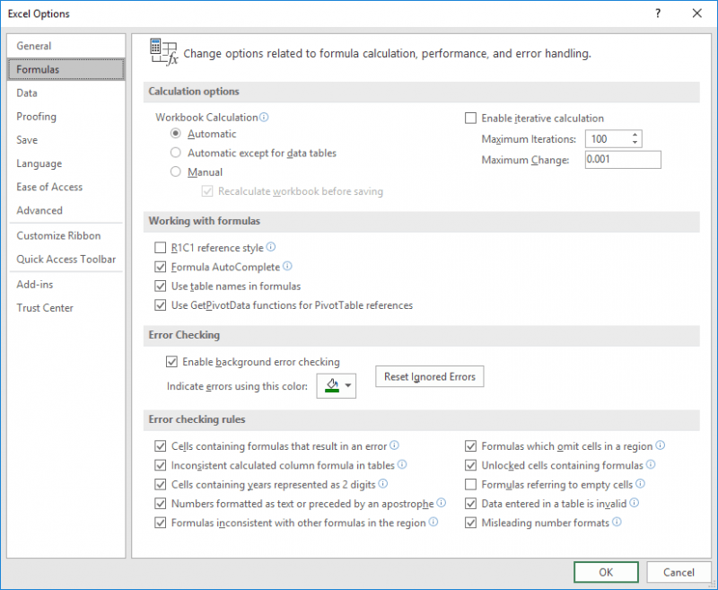The image size is (718, 590).
Task: Check Formulas referring to empty cells
Action: click(x=470, y=484)
